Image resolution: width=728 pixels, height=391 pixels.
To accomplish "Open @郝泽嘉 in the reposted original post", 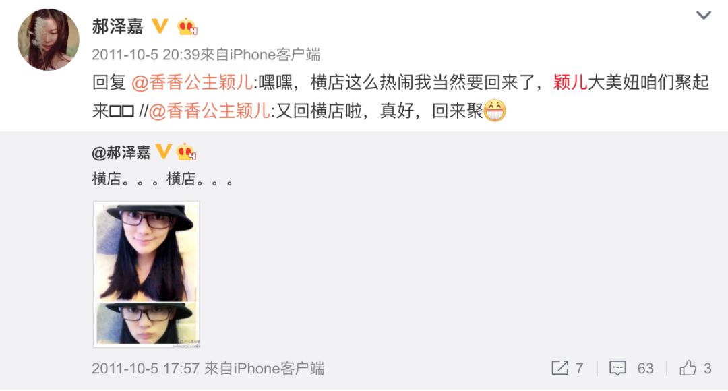I will 121,152.
